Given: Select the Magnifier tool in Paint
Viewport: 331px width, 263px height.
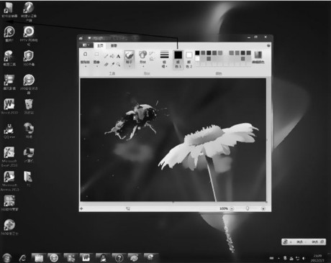Looking at the screenshot, I should pos(118,64).
